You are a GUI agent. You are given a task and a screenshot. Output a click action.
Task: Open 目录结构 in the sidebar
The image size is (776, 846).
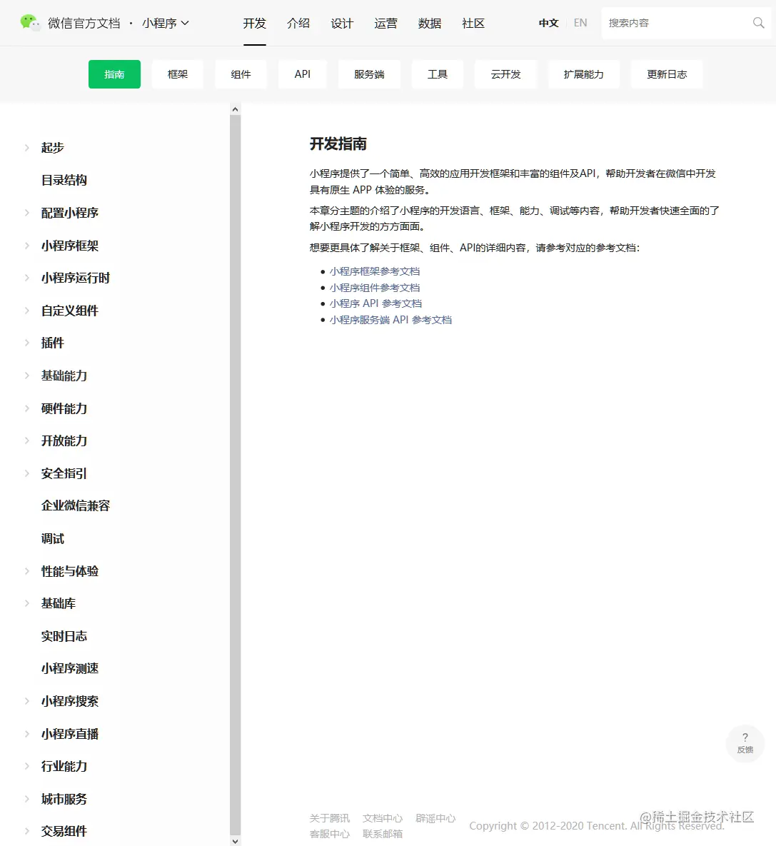tap(64, 180)
